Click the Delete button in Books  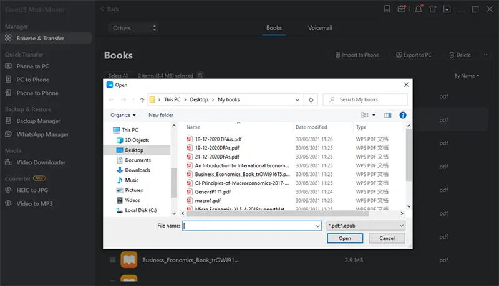pos(460,55)
